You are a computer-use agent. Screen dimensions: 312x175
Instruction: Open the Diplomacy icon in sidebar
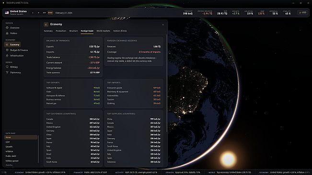coord(7,72)
